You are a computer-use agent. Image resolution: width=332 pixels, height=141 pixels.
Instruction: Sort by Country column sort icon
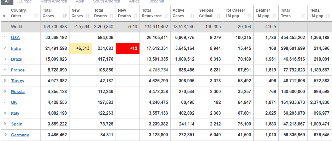36,16
